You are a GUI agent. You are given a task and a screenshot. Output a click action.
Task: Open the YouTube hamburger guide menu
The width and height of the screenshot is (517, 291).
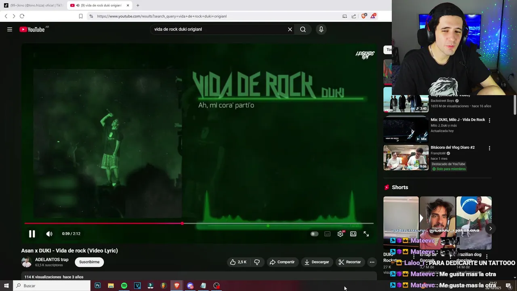pos(10,29)
